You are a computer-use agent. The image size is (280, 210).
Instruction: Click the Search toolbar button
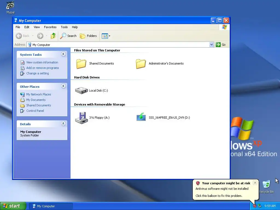[x=68, y=36]
